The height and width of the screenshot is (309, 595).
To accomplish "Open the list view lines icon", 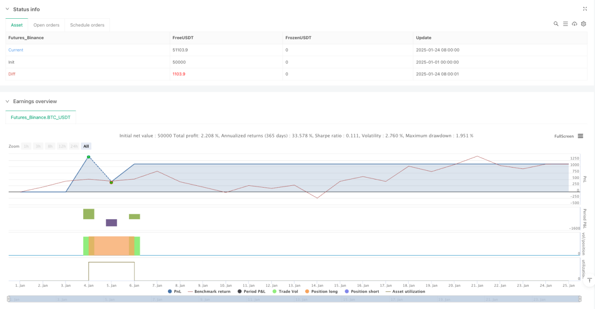I will (565, 24).
